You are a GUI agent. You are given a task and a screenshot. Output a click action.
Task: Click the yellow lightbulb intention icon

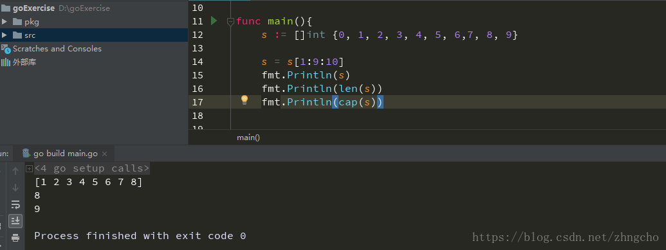[x=245, y=100]
